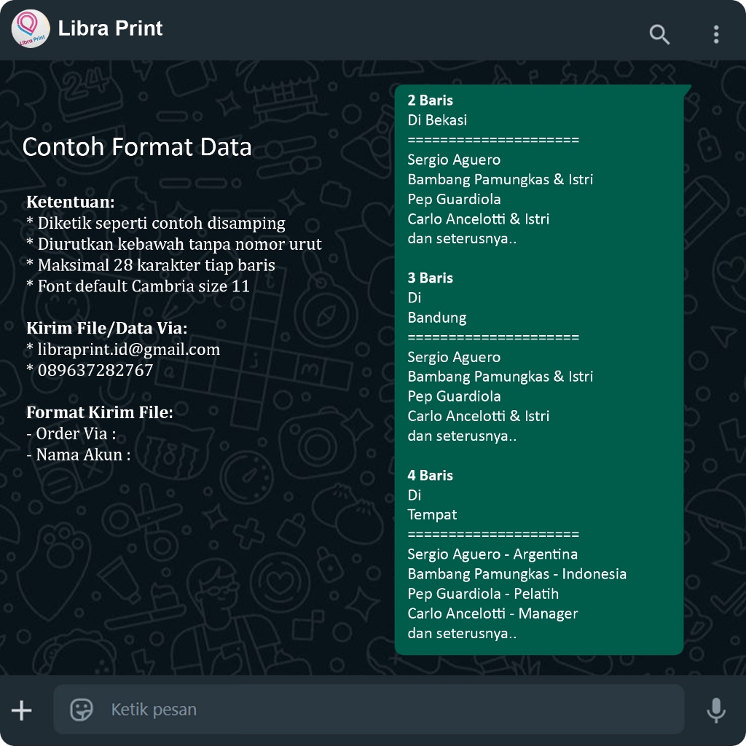Click the Libra Print chat title
746x746 pixels.
pyautogui.click(x=110, y=29)
